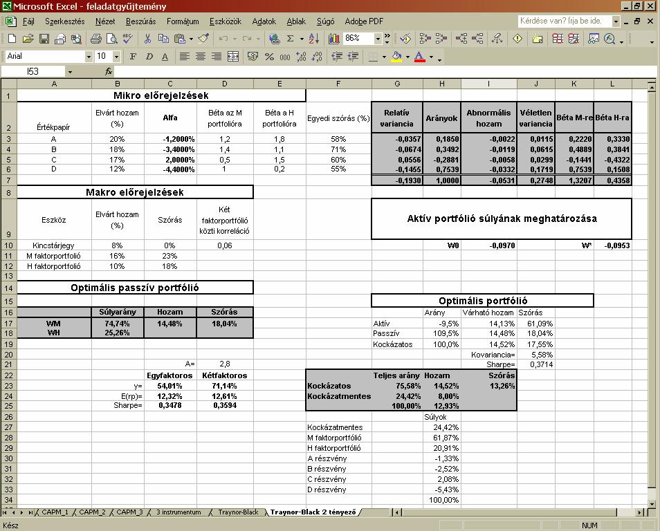Trace dependents in the auditing toolbar
Image resolution: width=660 pixels, height=531 pixels.
click(461, 39)
